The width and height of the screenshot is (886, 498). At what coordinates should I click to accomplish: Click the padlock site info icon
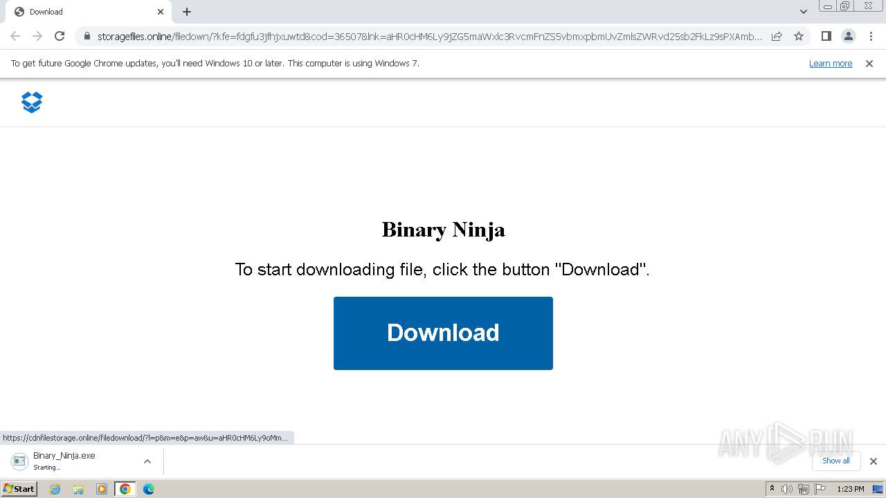click(x=87, y=37)
